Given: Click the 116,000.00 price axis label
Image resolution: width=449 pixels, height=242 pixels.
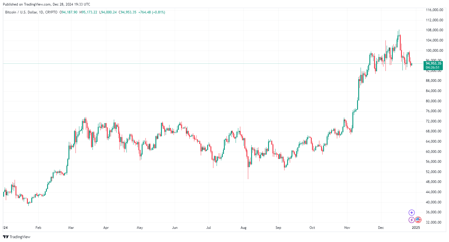Looking at the screenshot, I should 434,10.
